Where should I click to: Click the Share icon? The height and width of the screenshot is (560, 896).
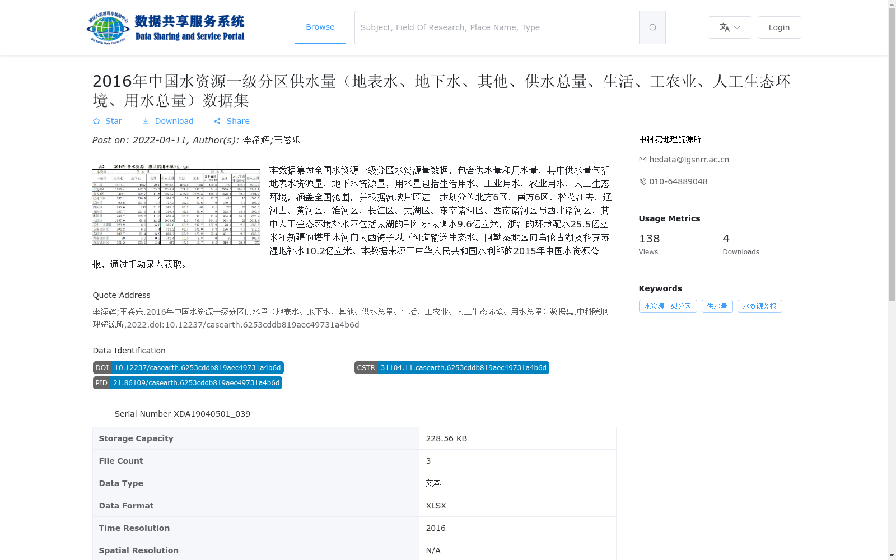(x=217, y=121)
